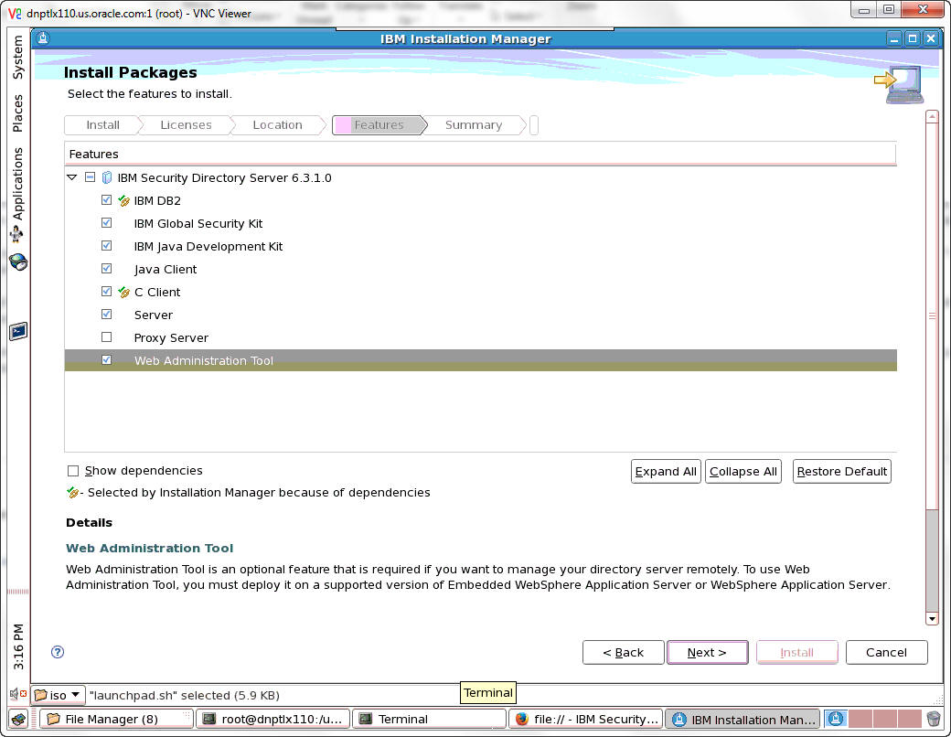Click the show desktop icon in taskbar

point(19,719)
